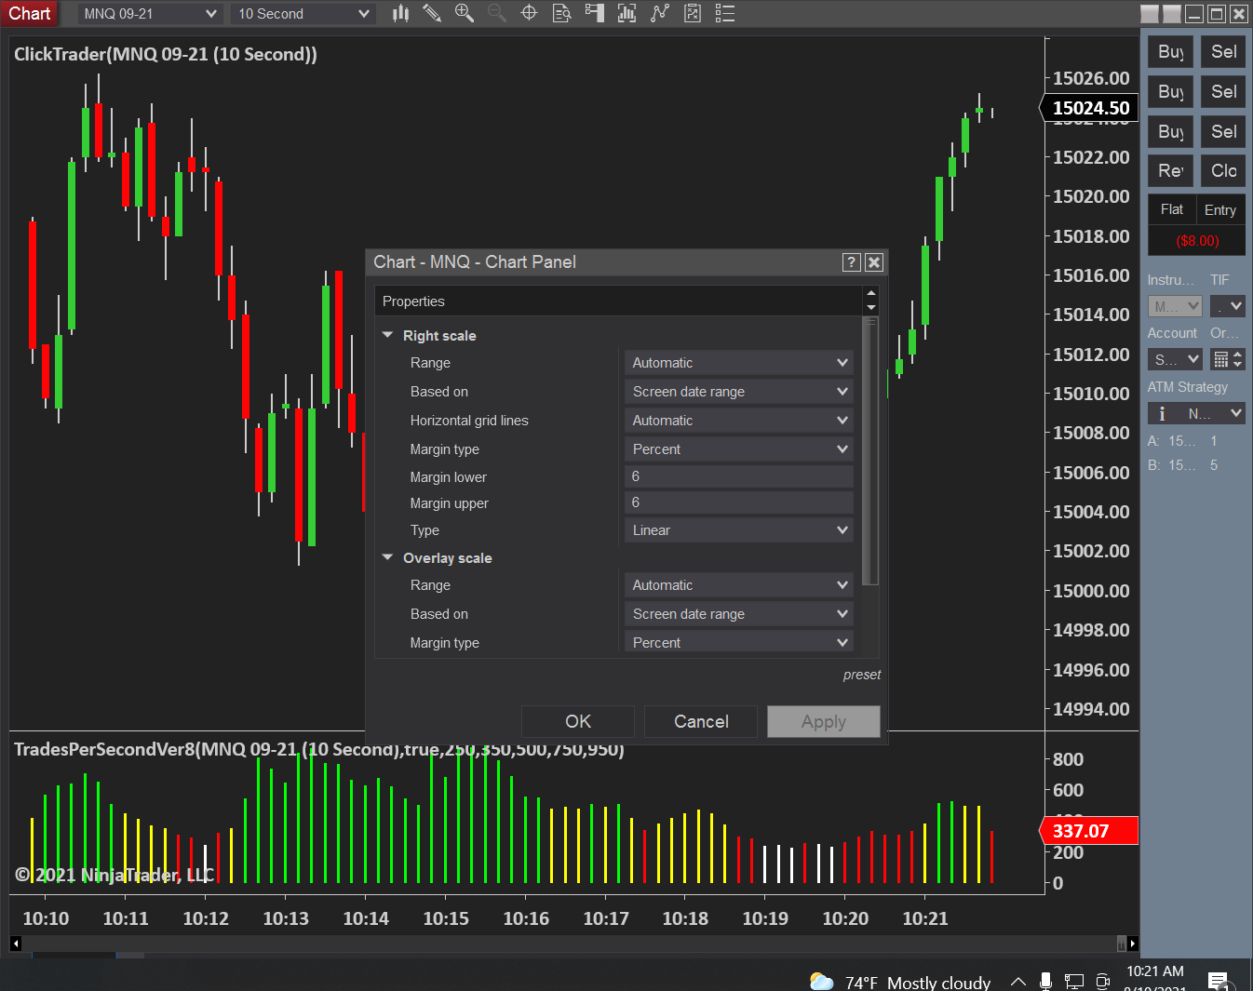Click the order quantity spinner arrows
1253x991 pixels.
tap(1238, 359)
